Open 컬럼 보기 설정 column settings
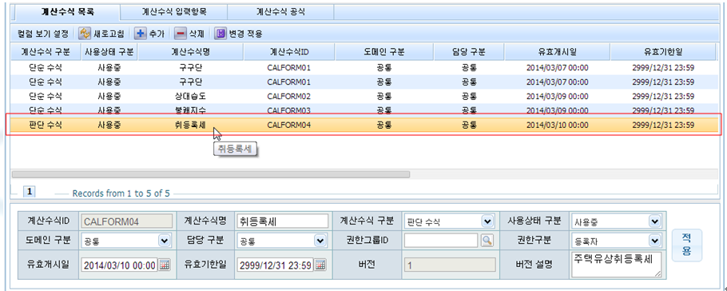This screenshot has height=291, width=727. click(x=42, y=34)
